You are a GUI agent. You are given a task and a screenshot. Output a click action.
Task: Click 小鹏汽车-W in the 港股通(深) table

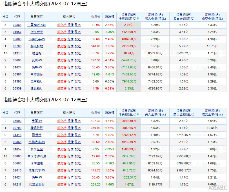[x=37, y=142]
